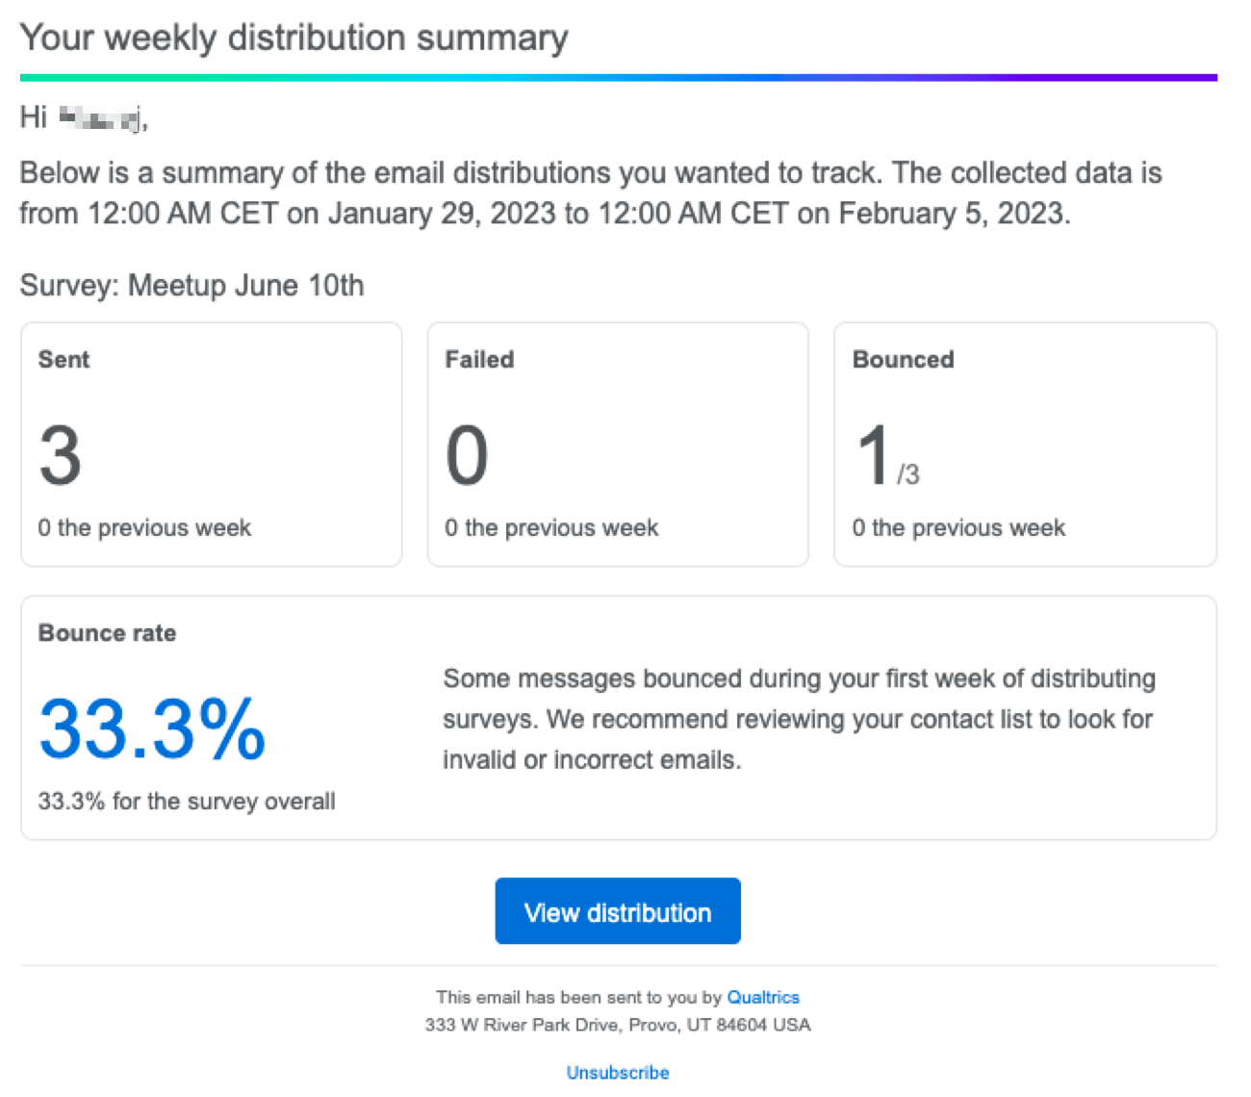The image size is (1251, 1097).
Task: Click the collected data date range text
Action: click(x=590, y=192)
